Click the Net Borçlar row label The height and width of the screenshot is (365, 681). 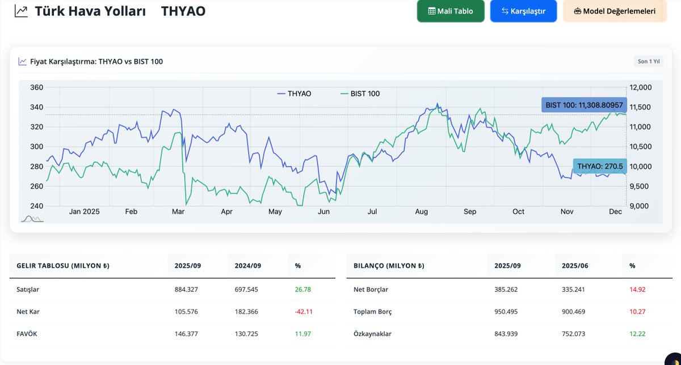371,289
